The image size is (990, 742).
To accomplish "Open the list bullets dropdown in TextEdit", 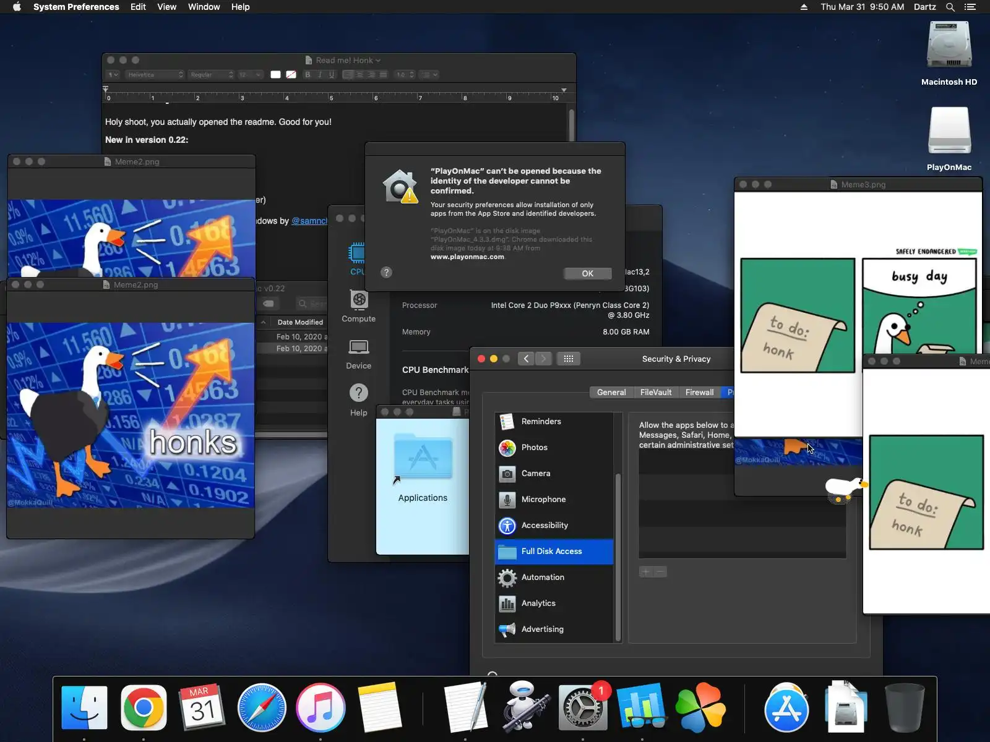I will (429, 75).
